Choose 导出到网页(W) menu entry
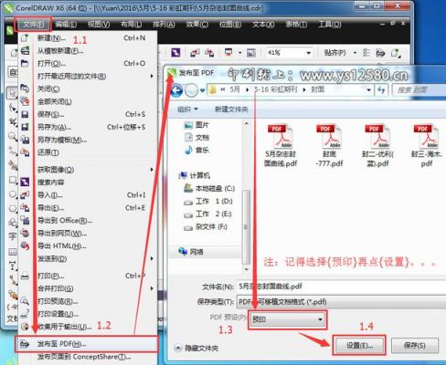446x365 pixels. pyautogui.click(x=89, y=234)
